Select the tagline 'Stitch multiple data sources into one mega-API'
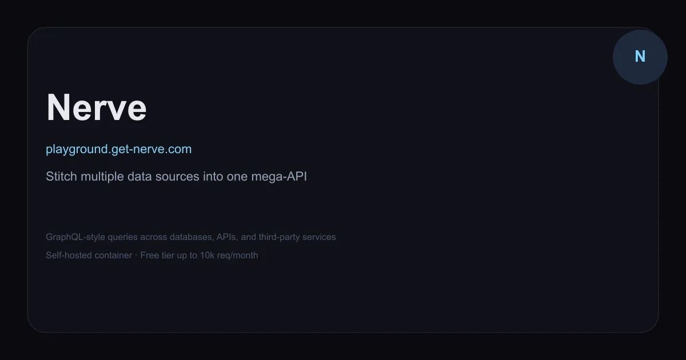Screen dimensions: 686x360 tap(176, 177)
